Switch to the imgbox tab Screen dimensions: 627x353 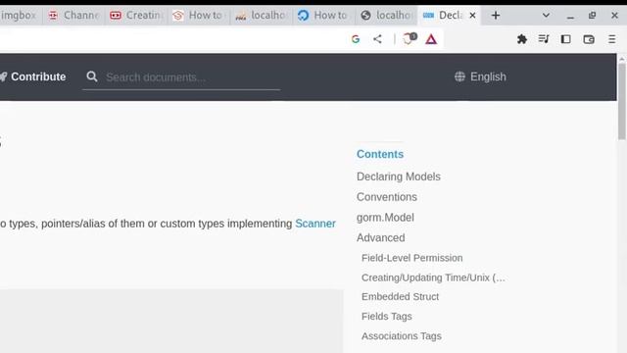[x=20, y=16]
